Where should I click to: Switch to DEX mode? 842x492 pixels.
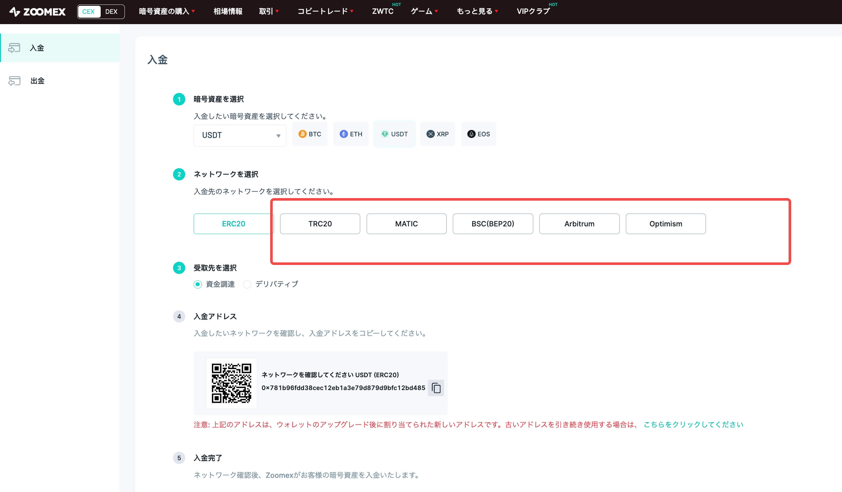coord(111,12)
